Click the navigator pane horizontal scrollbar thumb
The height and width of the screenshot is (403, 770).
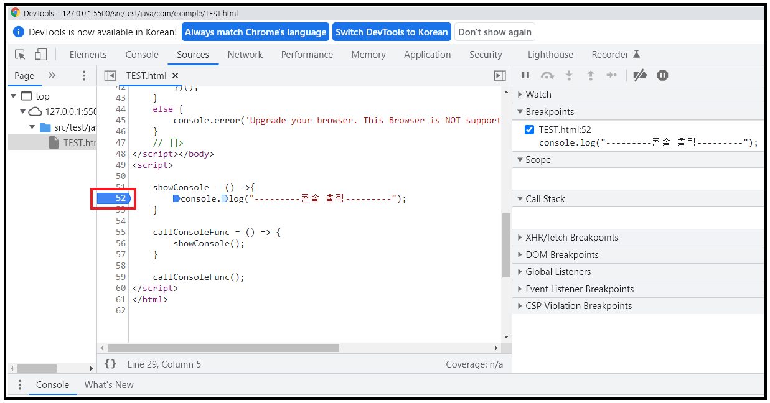(37, 368)
